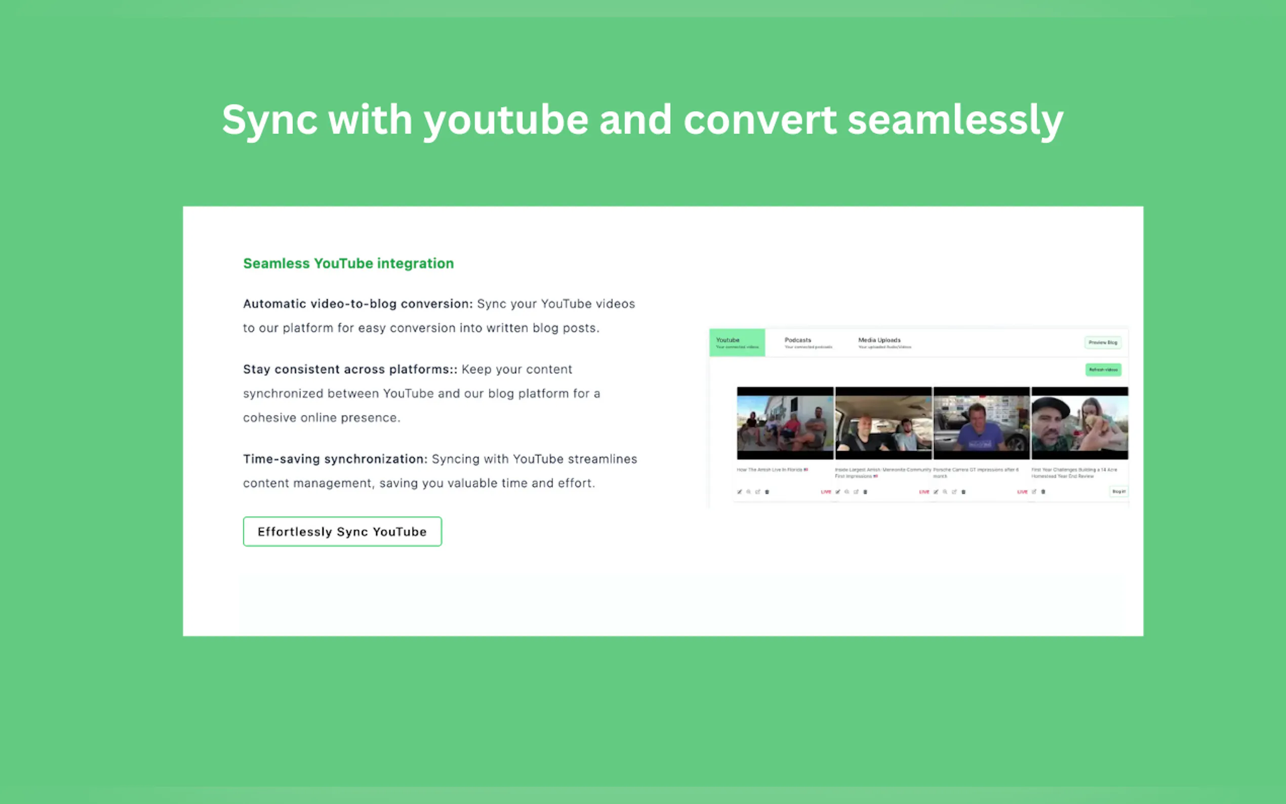Screen dimensions: 1286x804
Task: Select the Media Uploads tab
Action: [884, 342]
